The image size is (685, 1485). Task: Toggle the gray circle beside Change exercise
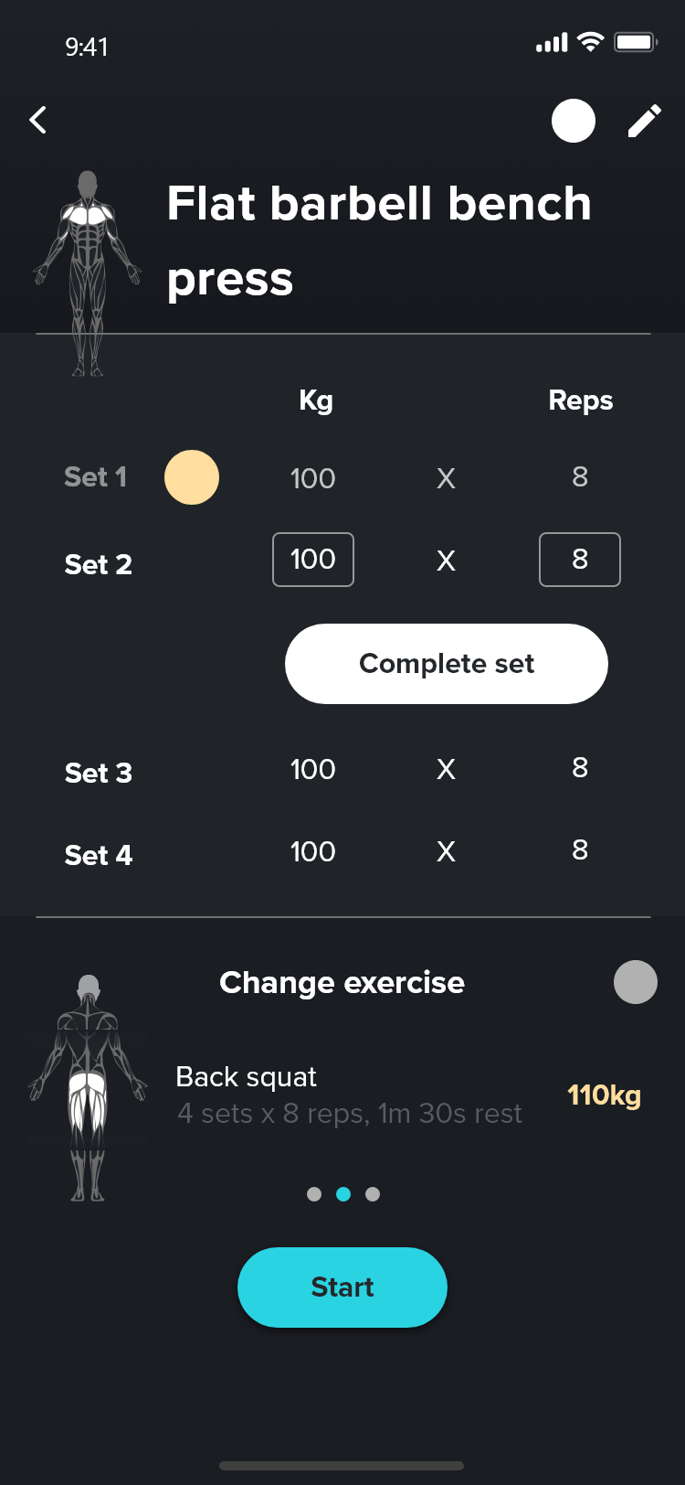636,982
